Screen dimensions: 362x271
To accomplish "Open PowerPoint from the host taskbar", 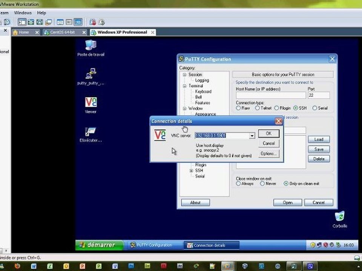I will [x=83, y=266].
